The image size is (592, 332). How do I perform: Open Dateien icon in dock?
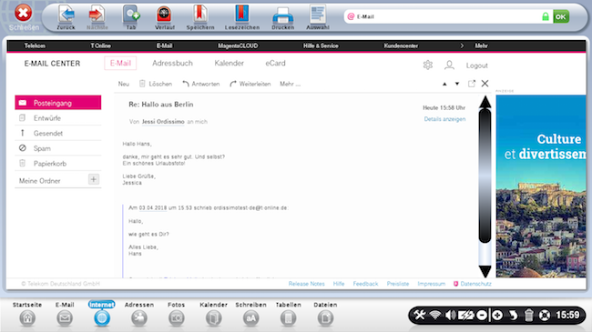point(325,318)
